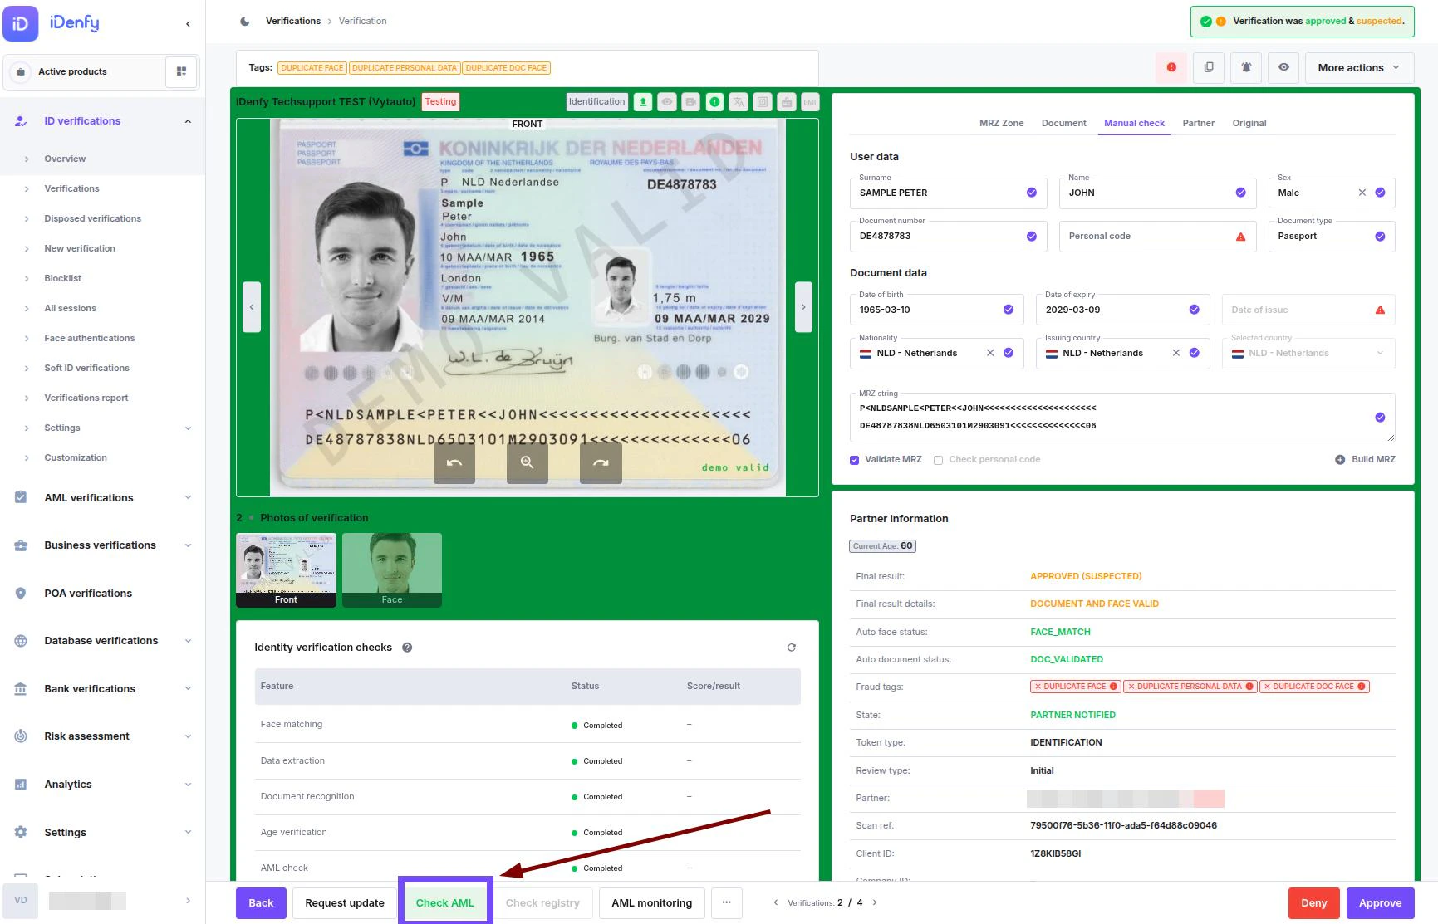Open the More actions dropdown

(1359, 67)
